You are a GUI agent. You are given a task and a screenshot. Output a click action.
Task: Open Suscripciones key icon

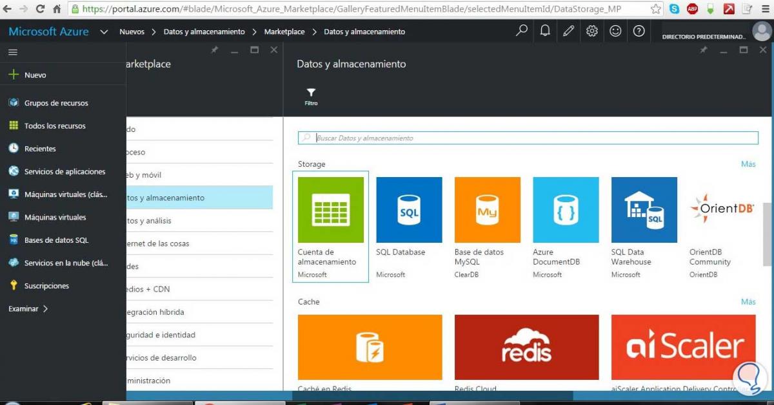14,285
